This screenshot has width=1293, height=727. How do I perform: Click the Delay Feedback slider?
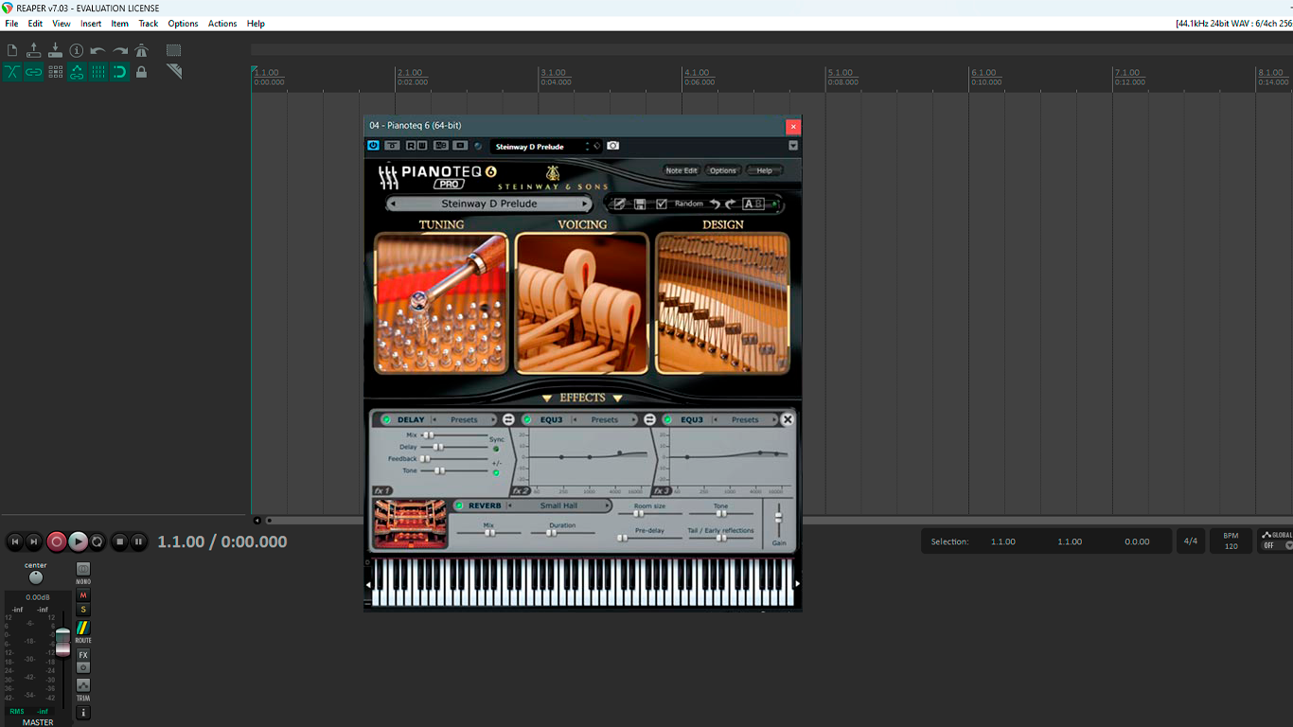(x=454, y=458)
